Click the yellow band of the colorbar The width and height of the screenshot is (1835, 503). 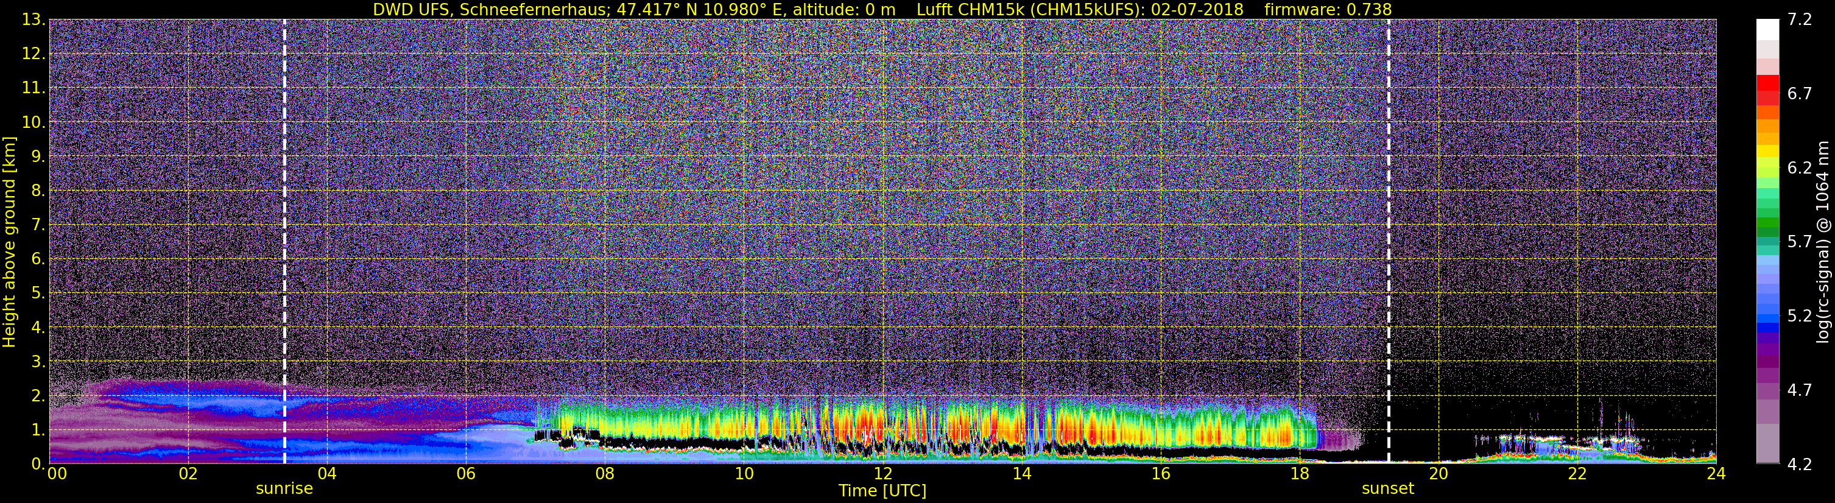pyautogui.click(x=1767, y=152)
